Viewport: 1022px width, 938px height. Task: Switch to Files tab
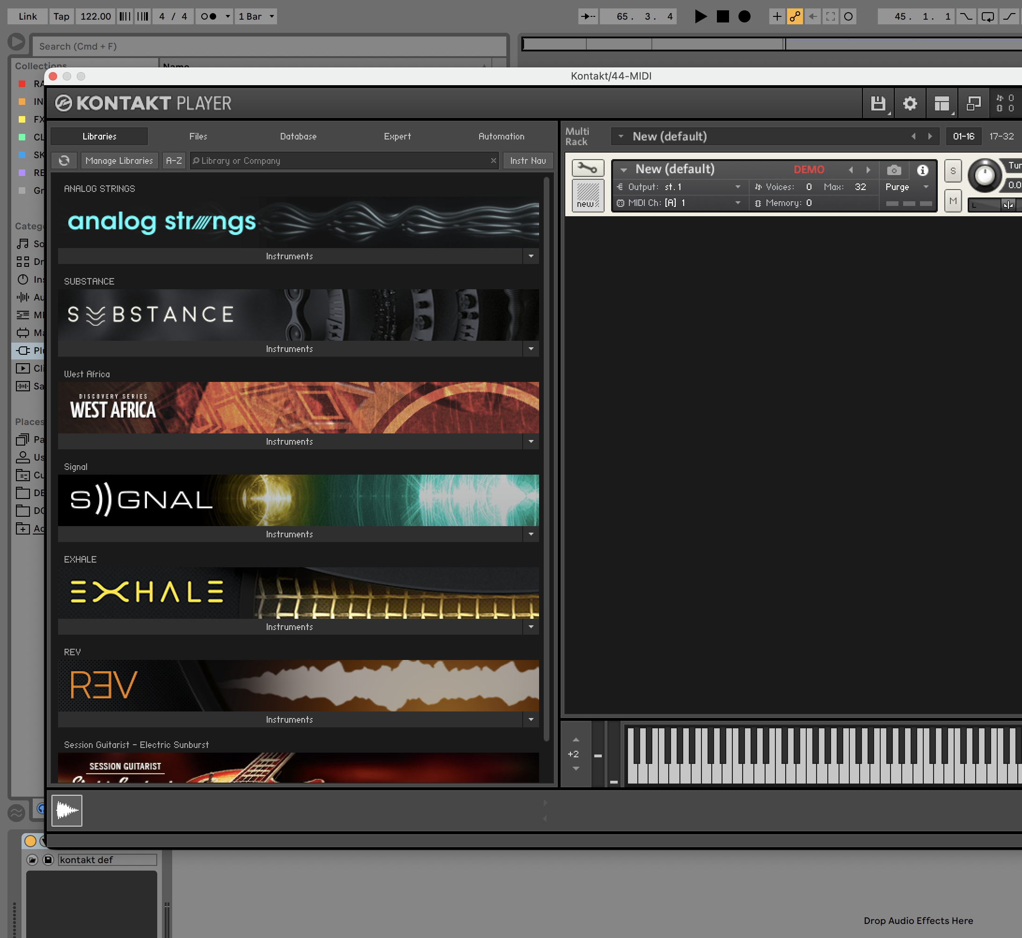click(x=198, y=136)
